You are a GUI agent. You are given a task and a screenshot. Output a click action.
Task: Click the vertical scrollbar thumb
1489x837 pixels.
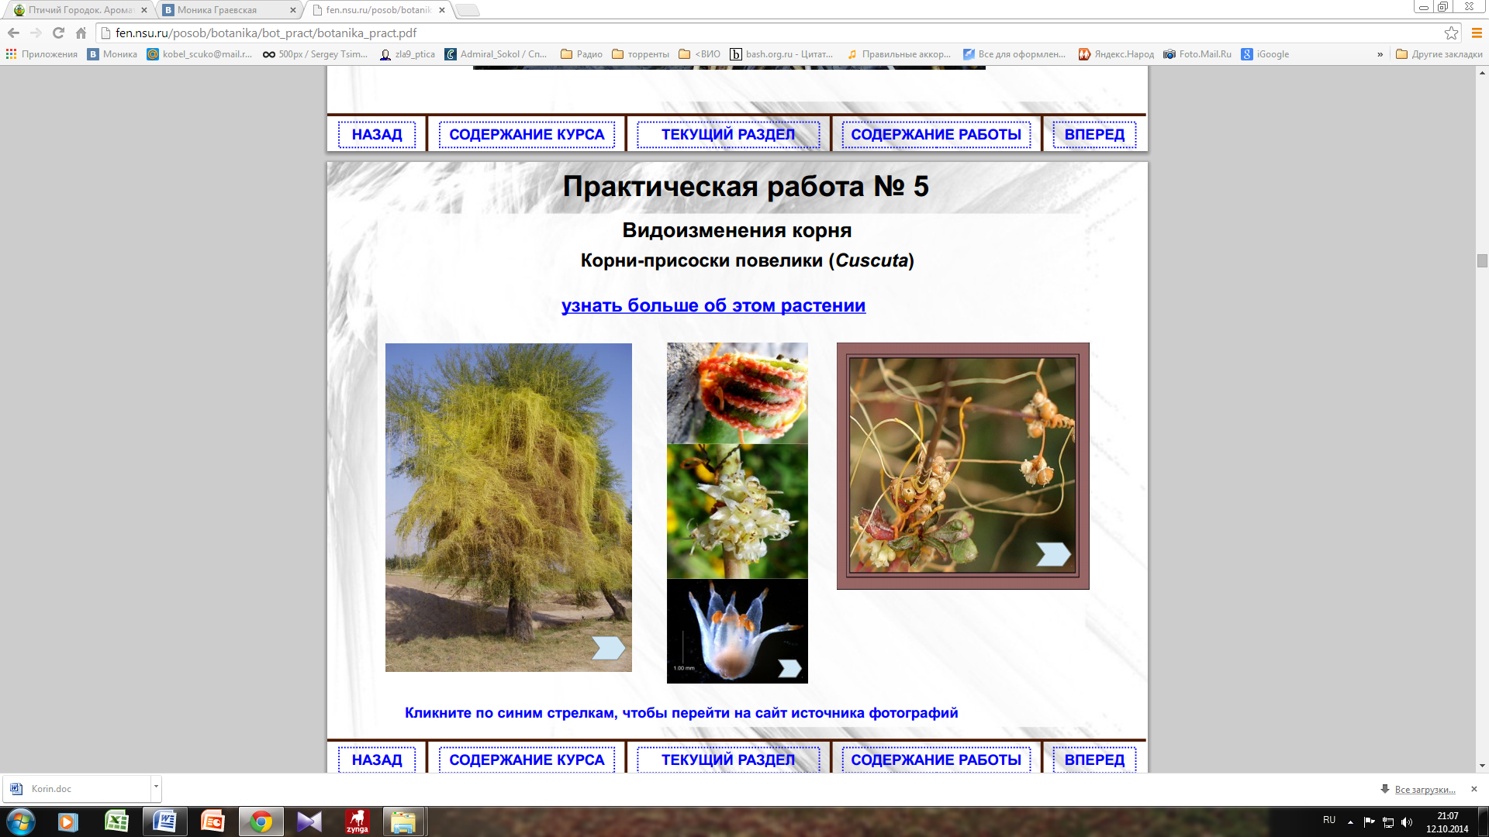click(x=1482, y=260)
